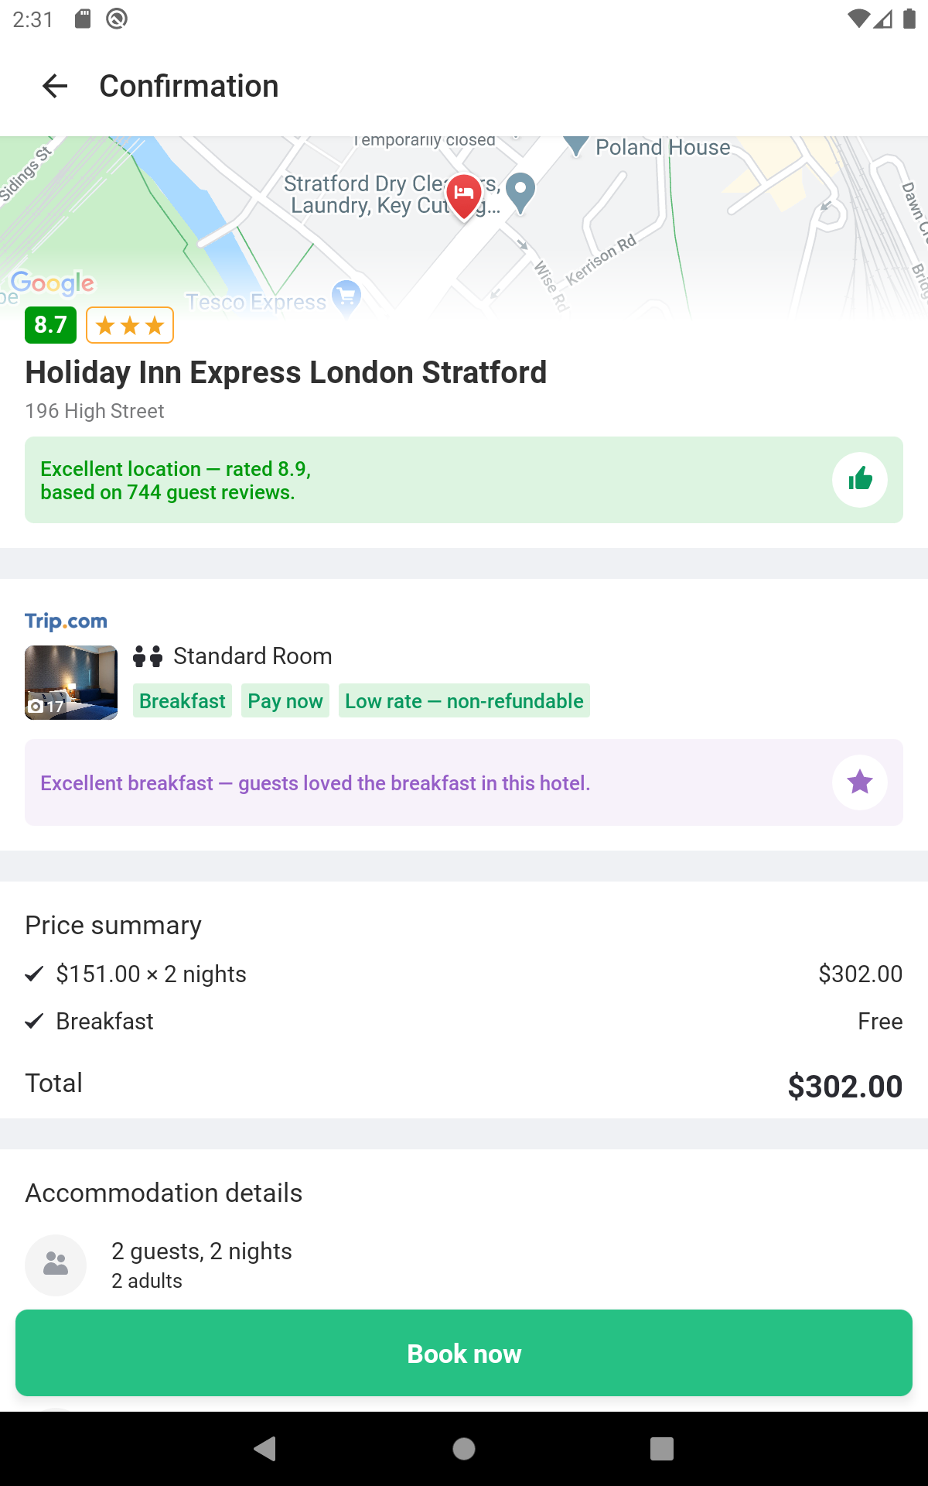The height and width of the screenshot is (1486, 928).
Task: Tap the green thumbs-up location icon
Action: pos(859,480)
